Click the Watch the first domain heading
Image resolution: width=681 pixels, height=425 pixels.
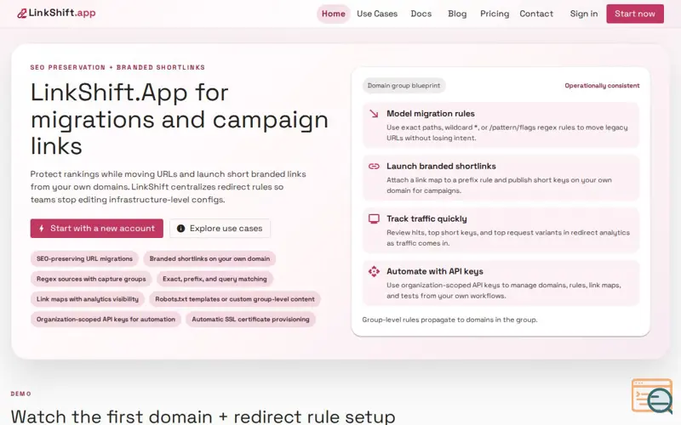click(203, 416)
